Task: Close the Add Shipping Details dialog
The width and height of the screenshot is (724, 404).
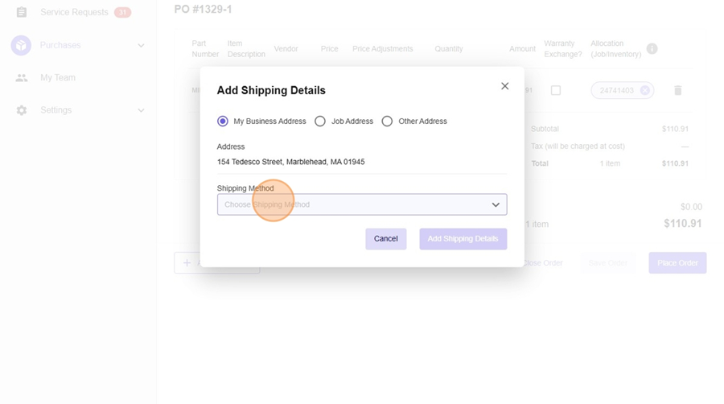Action: pyautogui.click(x=504, y=86)
